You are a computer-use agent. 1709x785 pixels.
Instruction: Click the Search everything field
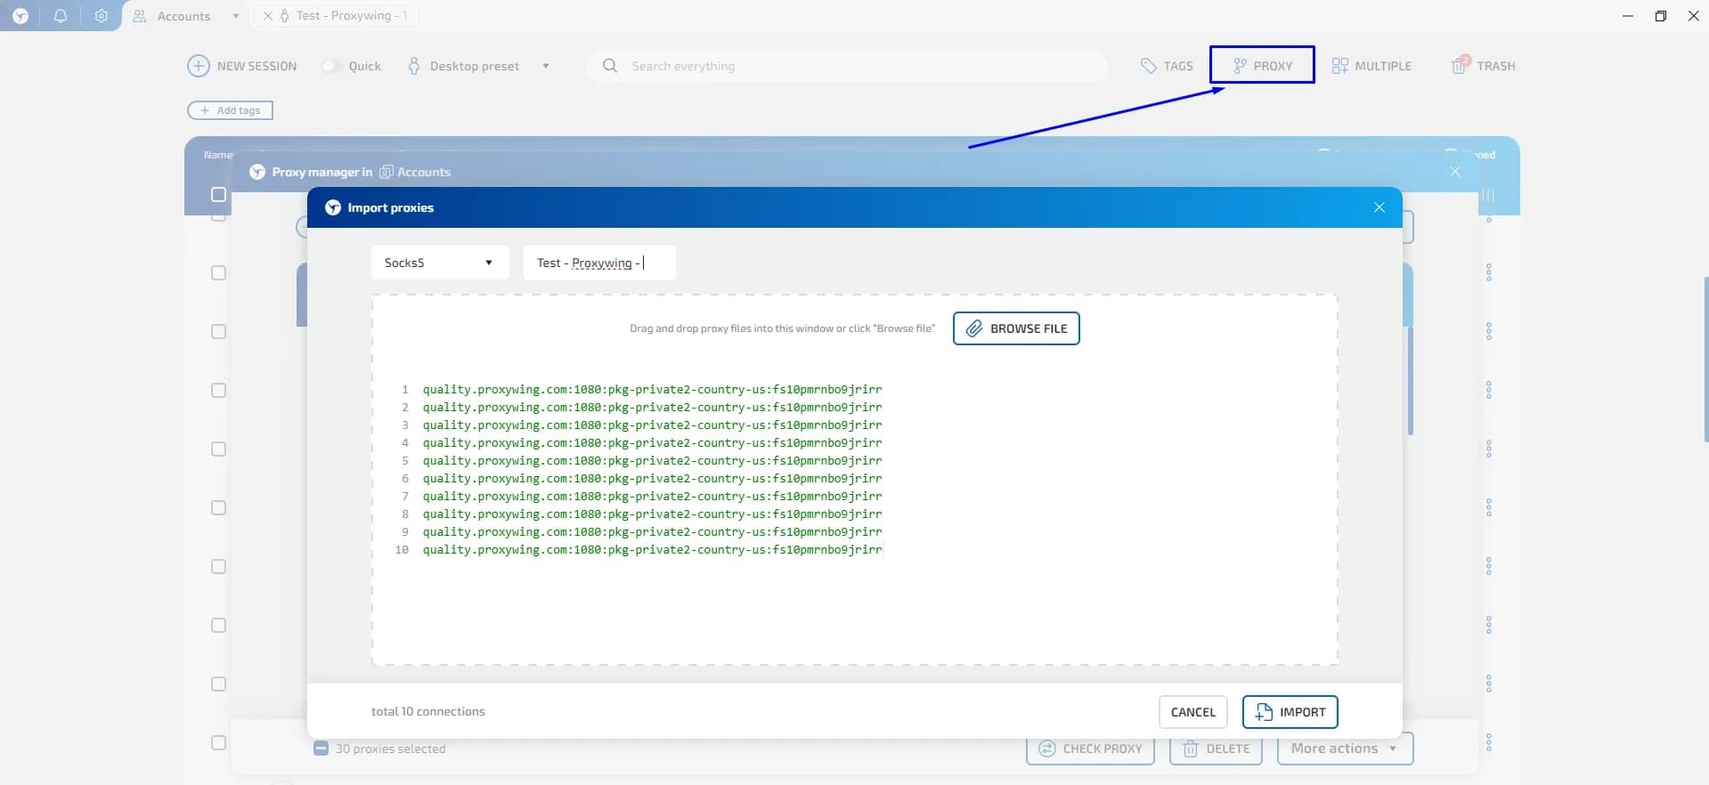(x=846, y=66)
